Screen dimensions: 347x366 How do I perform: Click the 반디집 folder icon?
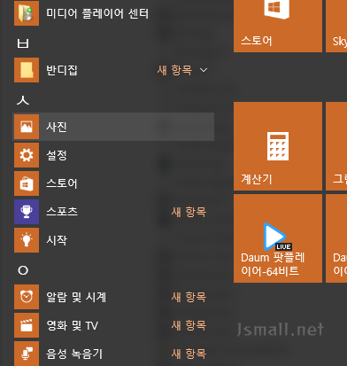(27, 70)
